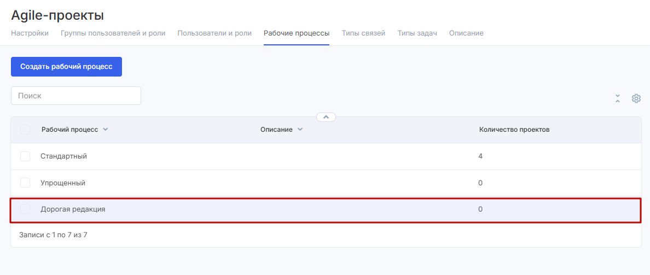Go to the Пользователи и роли tab
This screenshot has height=275, width=650.
214,33
